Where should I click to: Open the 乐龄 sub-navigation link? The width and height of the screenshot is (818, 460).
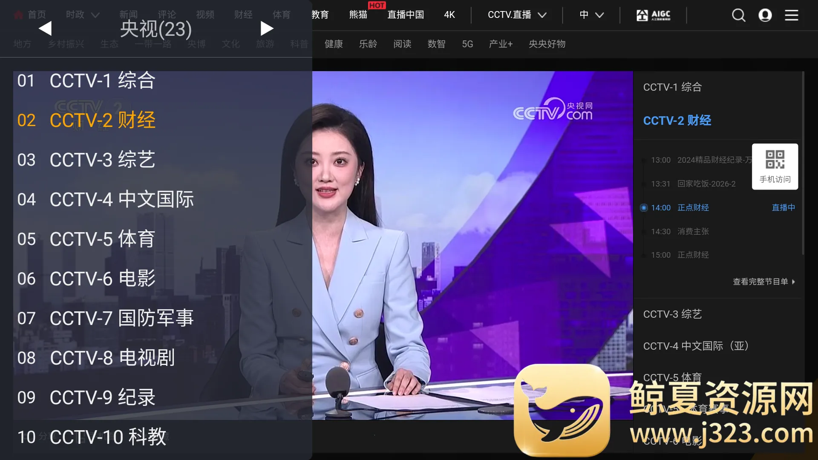pyautogui.click(x=368, y=44)
